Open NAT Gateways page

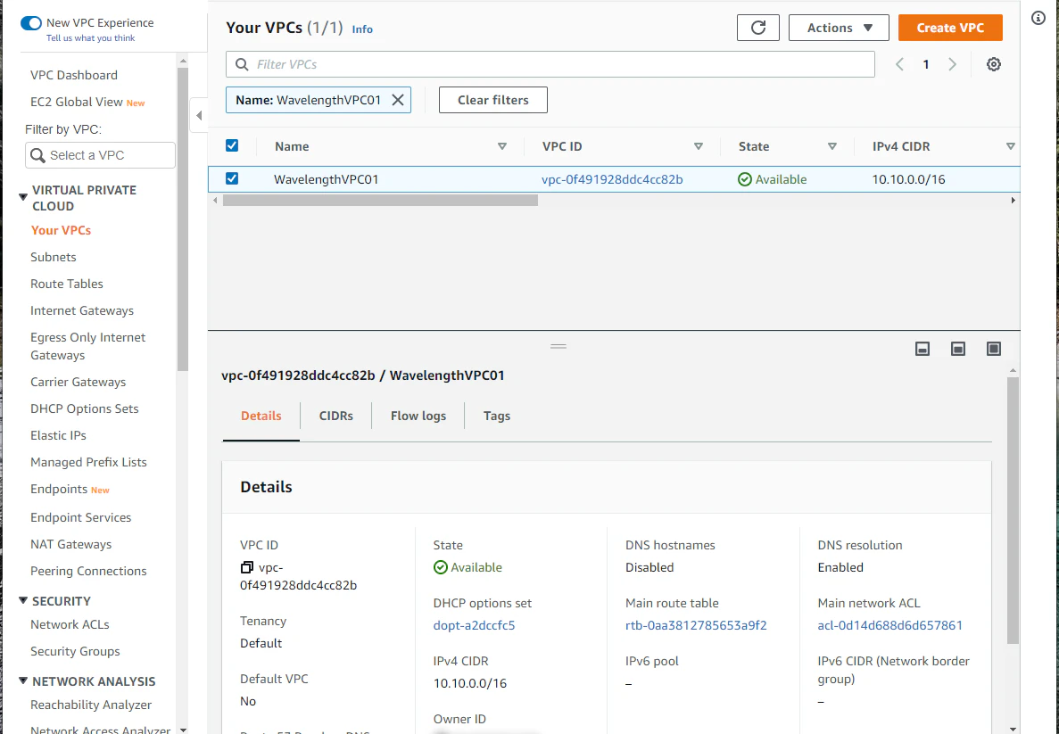70,544
